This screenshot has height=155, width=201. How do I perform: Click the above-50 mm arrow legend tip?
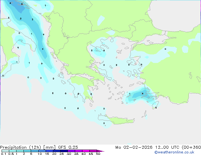click(x=101, y=151)
